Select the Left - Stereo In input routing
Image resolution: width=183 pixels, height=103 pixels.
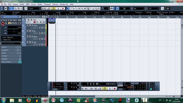pyautogui.click(x=11, y=37)
